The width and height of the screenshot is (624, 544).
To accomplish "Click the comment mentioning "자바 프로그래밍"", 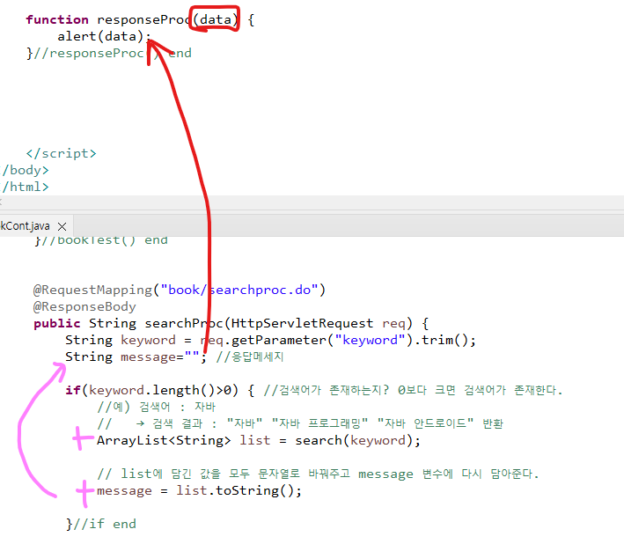I will pyautogui.click(x=300, y=423).
